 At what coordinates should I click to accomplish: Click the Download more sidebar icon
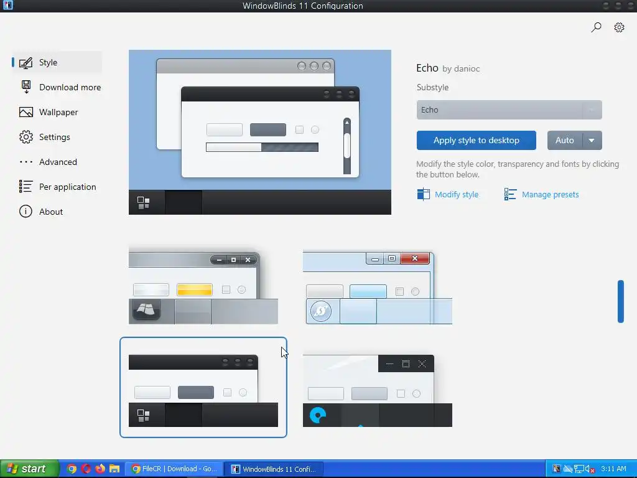(x=26, y=87)
